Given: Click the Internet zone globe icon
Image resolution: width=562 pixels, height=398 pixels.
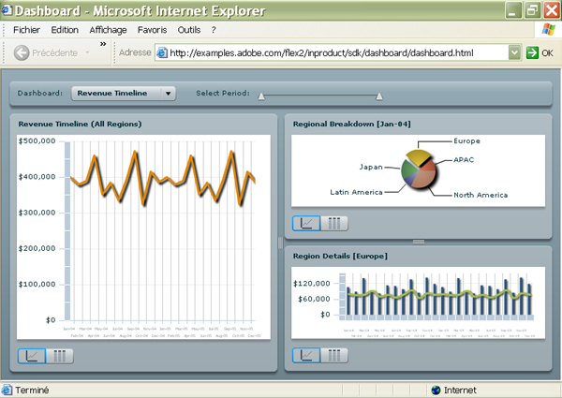Looking at the screenshot, I should pyautogui.click(x=436, y=390).
